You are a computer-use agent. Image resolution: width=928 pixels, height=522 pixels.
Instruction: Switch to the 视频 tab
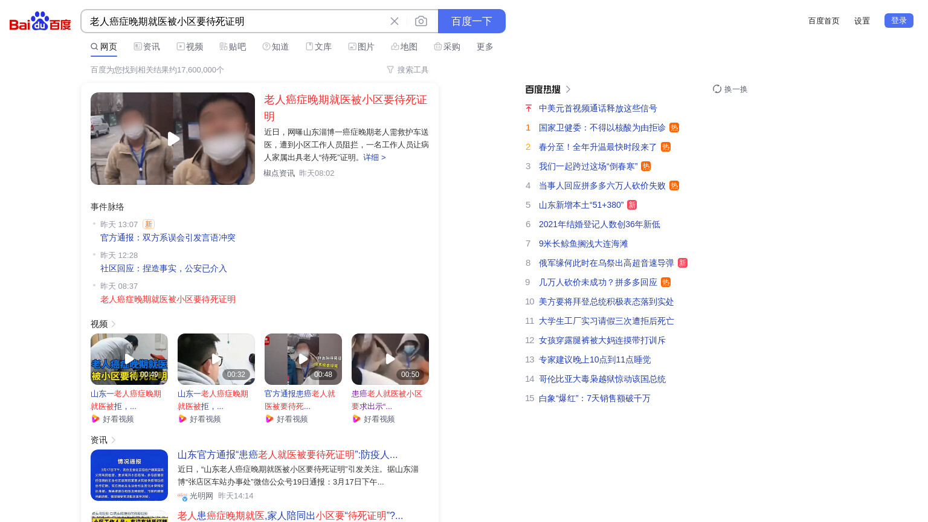click(190, 47)
